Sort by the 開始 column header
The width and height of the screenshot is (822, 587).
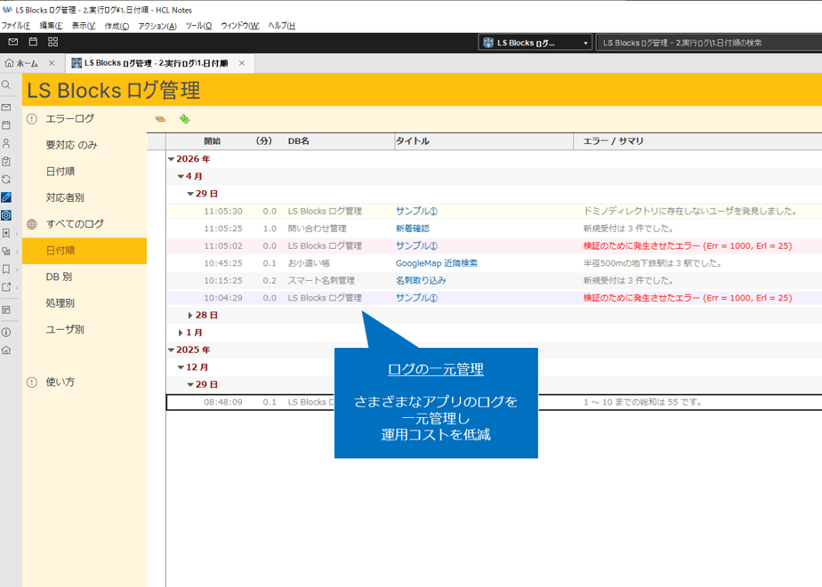click(x=212, y=141)
